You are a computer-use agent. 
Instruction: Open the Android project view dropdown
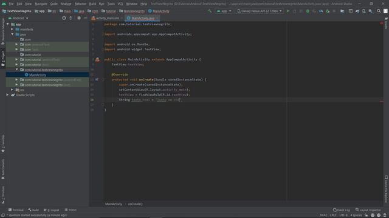point(18,18)
